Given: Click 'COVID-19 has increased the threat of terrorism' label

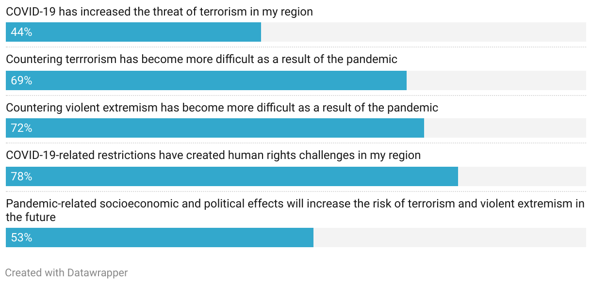Looking at the screenshot, I should [x=159, y=12].
